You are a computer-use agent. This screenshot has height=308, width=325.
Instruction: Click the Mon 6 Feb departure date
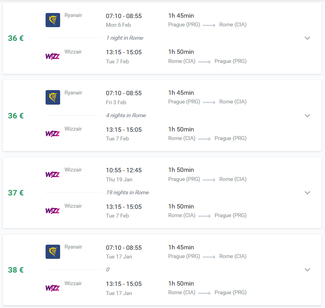(118, 25)
